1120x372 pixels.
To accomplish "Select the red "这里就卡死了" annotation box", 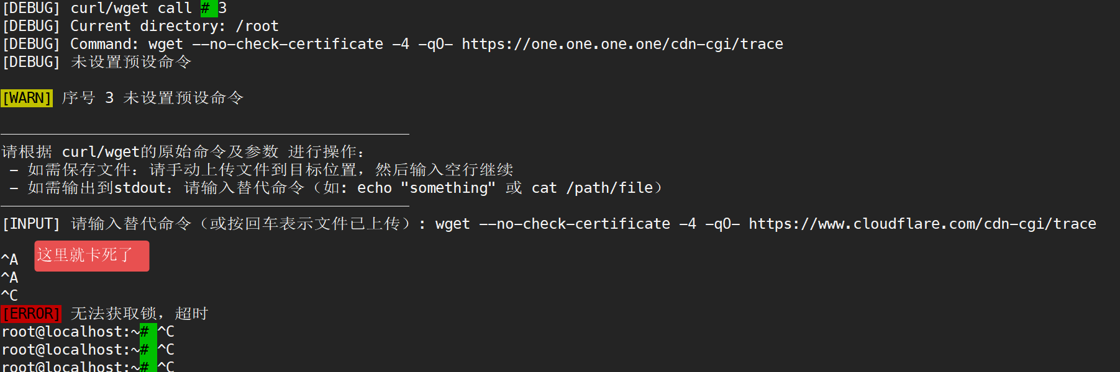I will (x=91, y=255).
